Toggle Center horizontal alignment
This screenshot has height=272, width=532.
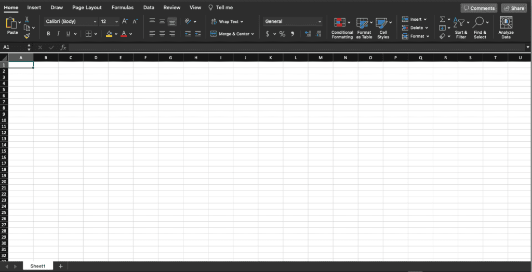click(162, 34)
